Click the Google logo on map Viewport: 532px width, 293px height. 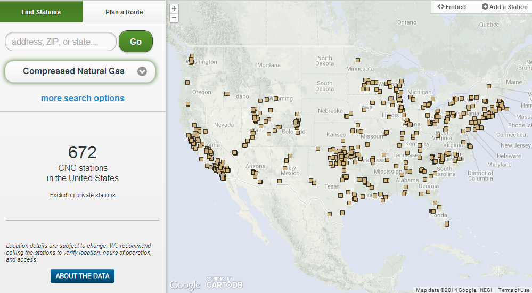(x=185, y=286)
